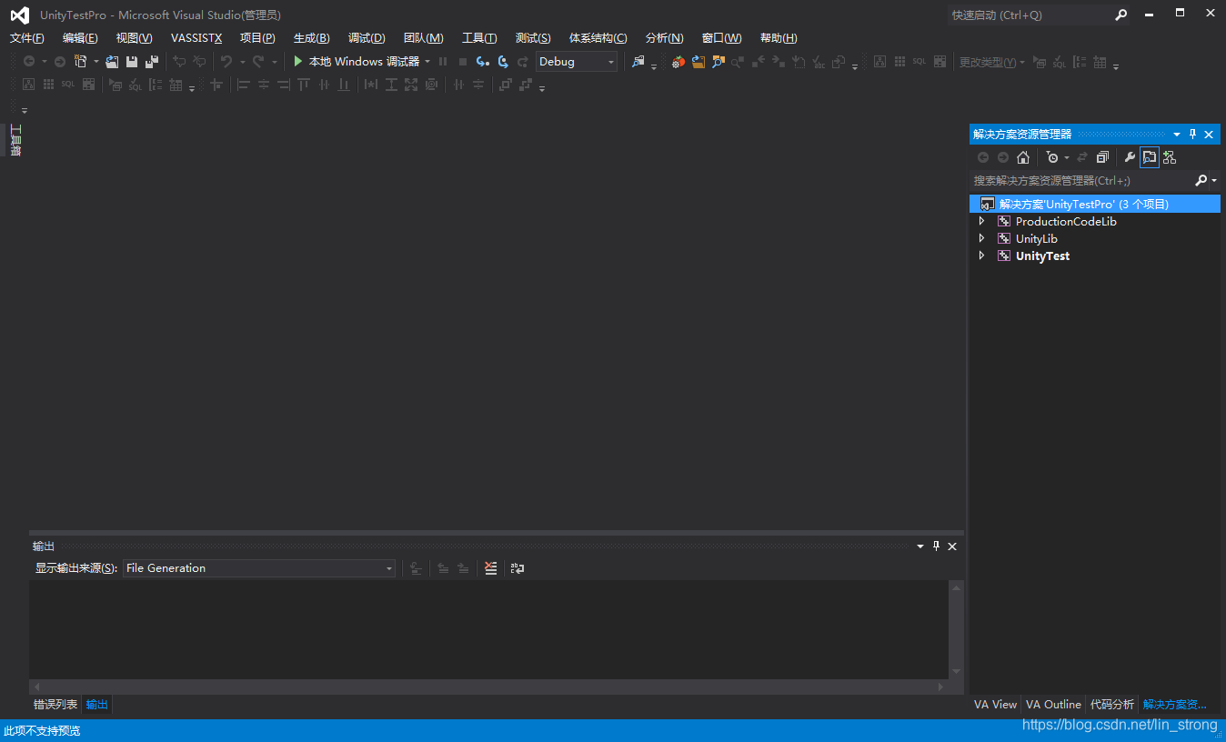
Task: Open the 帮助(H) menu
Action: click(x=779, y=38)
